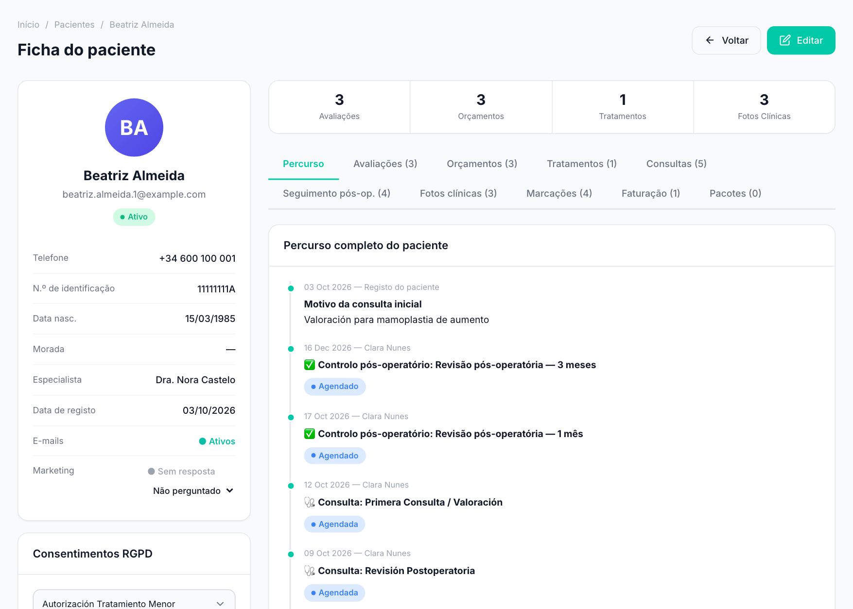Click the Ativo status badge under the email

pos(134,217)
